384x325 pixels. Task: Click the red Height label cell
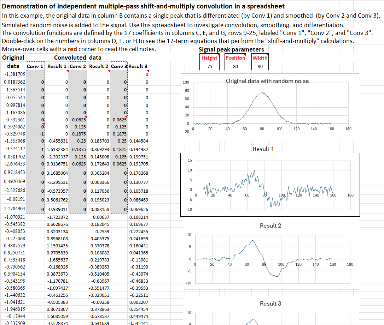point(209,58)
